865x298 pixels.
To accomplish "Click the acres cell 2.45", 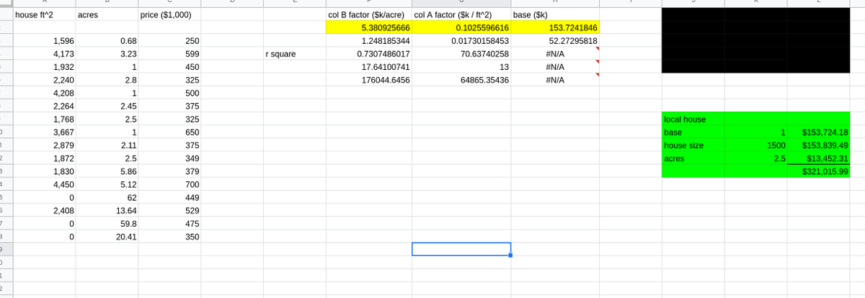I will coord(107,106).
